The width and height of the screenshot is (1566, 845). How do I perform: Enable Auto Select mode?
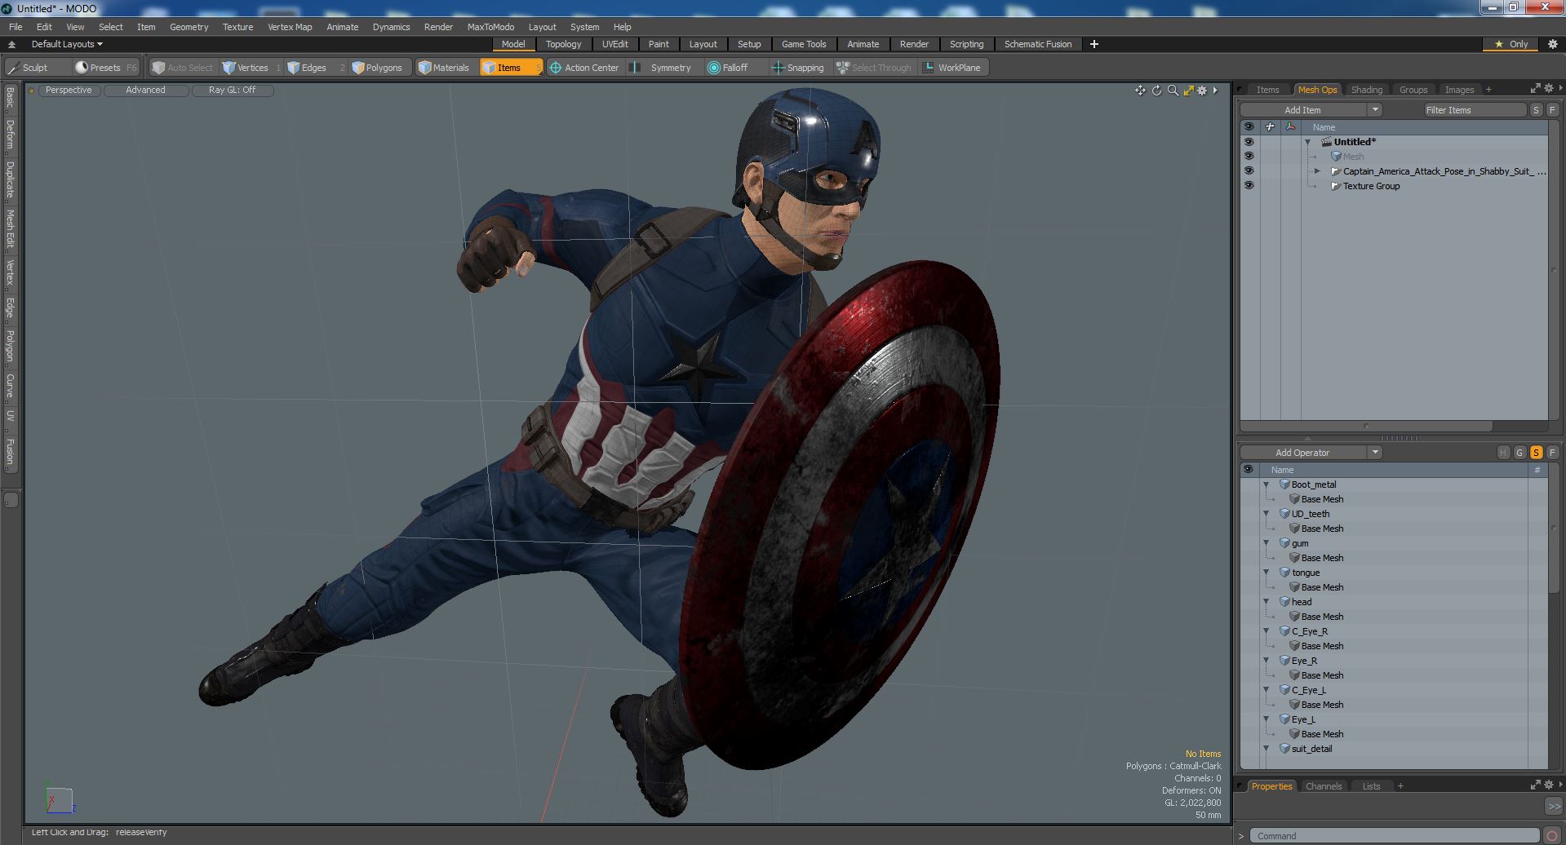click(183, 68)
